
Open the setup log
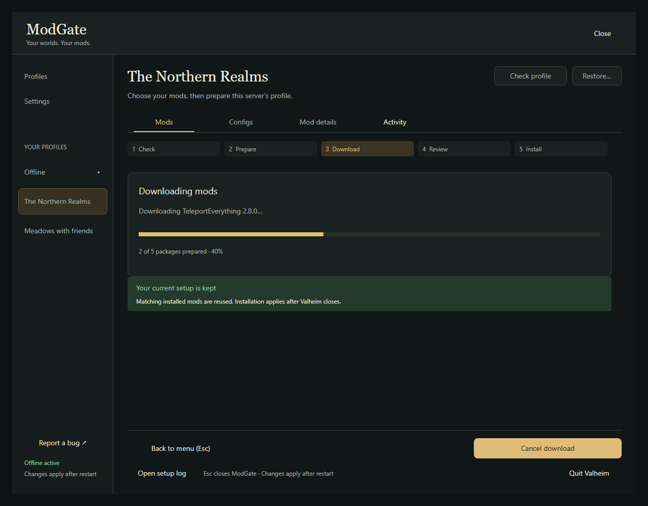point(162,474)
